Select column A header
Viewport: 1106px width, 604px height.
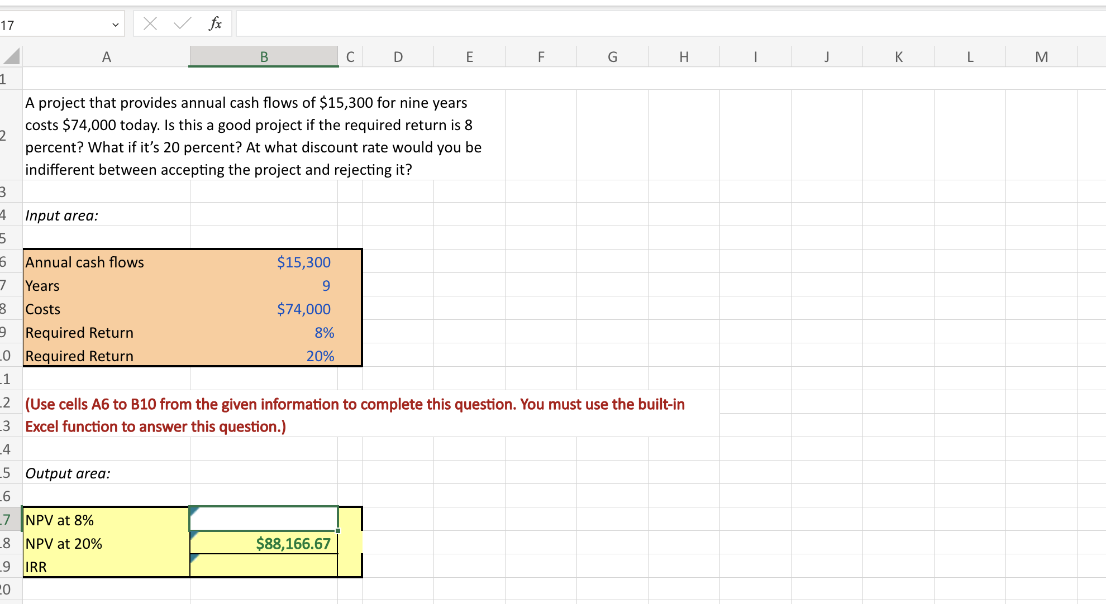[x=106, y=57]
